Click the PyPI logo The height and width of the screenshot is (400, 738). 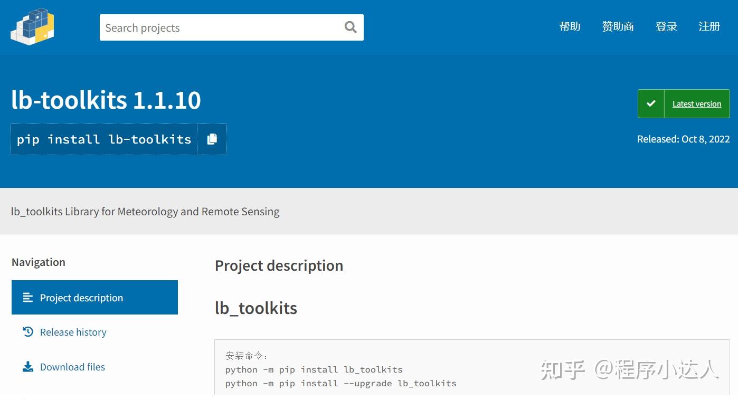pos(32,25)
